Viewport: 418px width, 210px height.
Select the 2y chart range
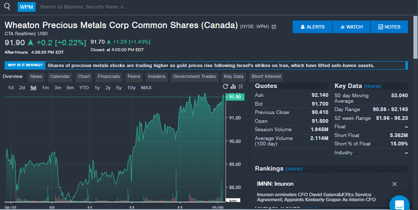(x=108, y=88)
